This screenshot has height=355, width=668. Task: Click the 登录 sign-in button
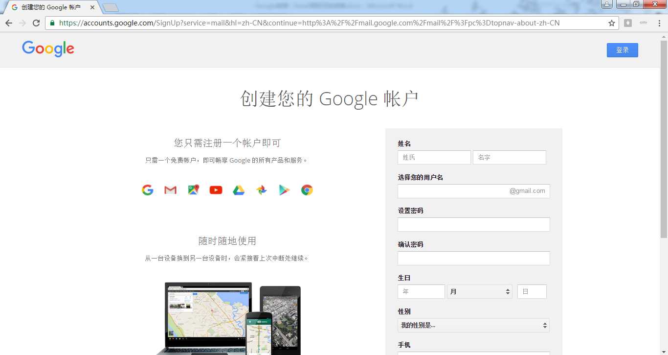tap(623, 50)
